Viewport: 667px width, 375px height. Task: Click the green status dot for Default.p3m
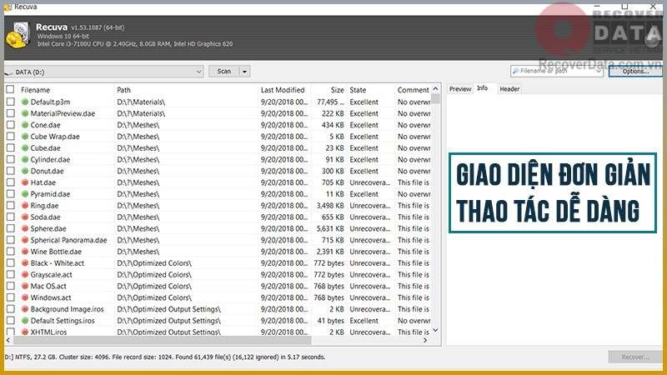(25, 102)
